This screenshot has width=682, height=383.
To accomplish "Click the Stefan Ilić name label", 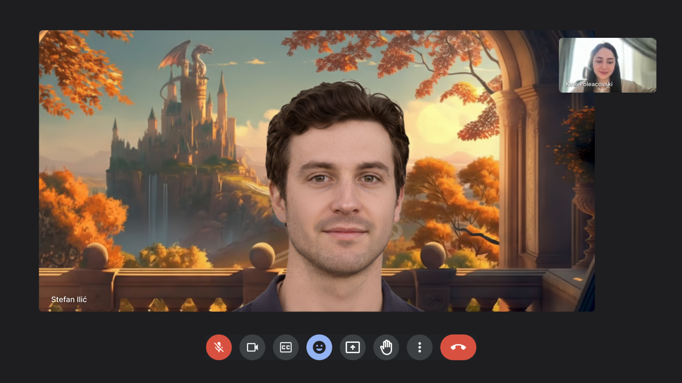I will [x=69, y=299].
